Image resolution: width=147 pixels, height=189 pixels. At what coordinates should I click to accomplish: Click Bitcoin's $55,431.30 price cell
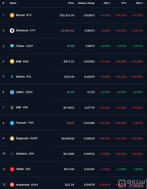click(67, 15)
